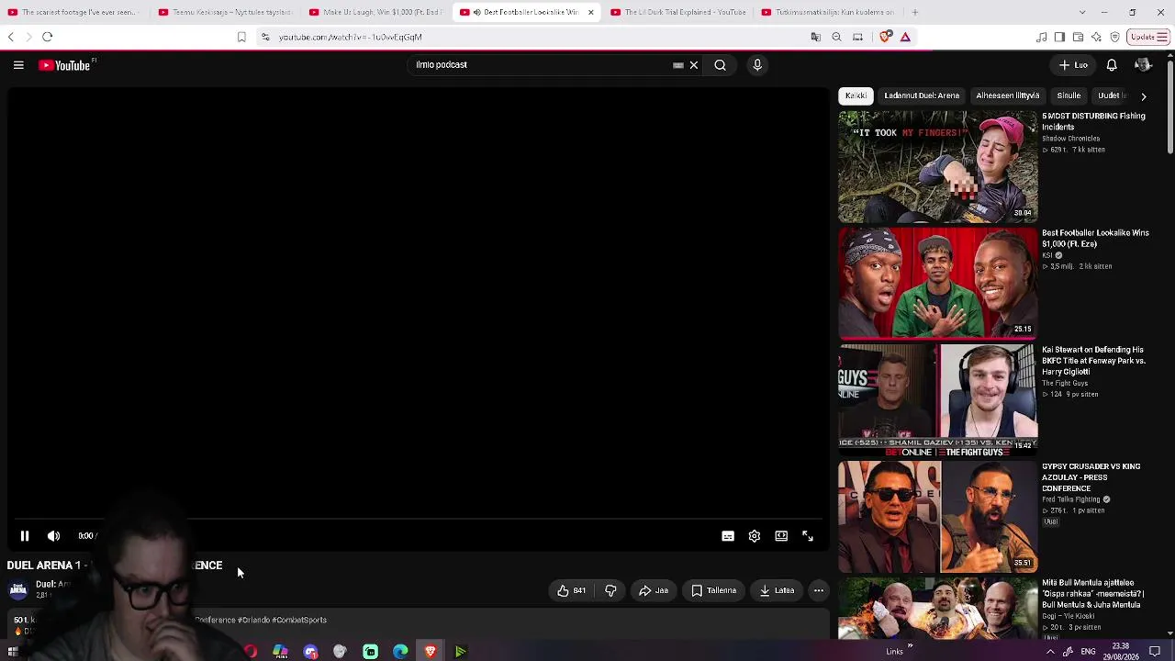The height and width of the screenshot is (661, 1175).
Task: Open Brave VPN shield icon
Action: [1114, 37]
